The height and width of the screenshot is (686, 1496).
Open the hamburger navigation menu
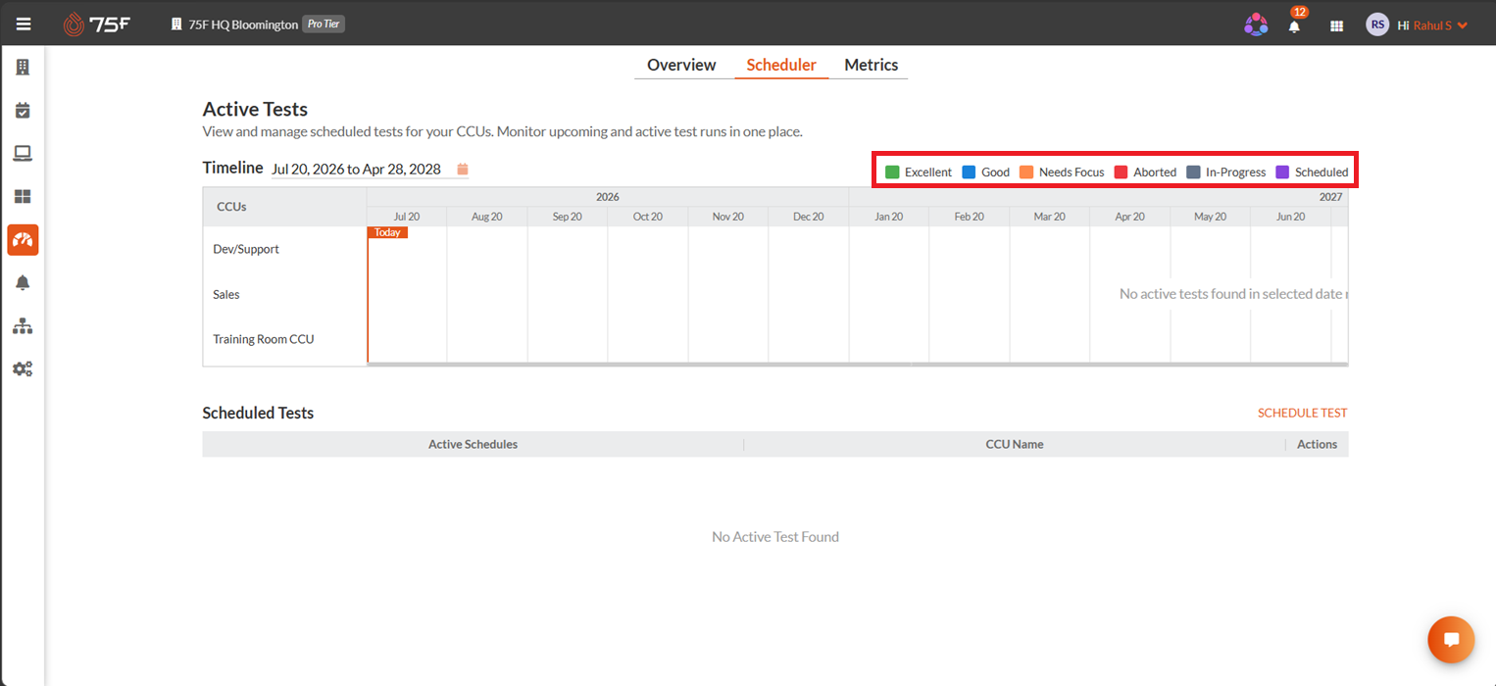(23, 24)
